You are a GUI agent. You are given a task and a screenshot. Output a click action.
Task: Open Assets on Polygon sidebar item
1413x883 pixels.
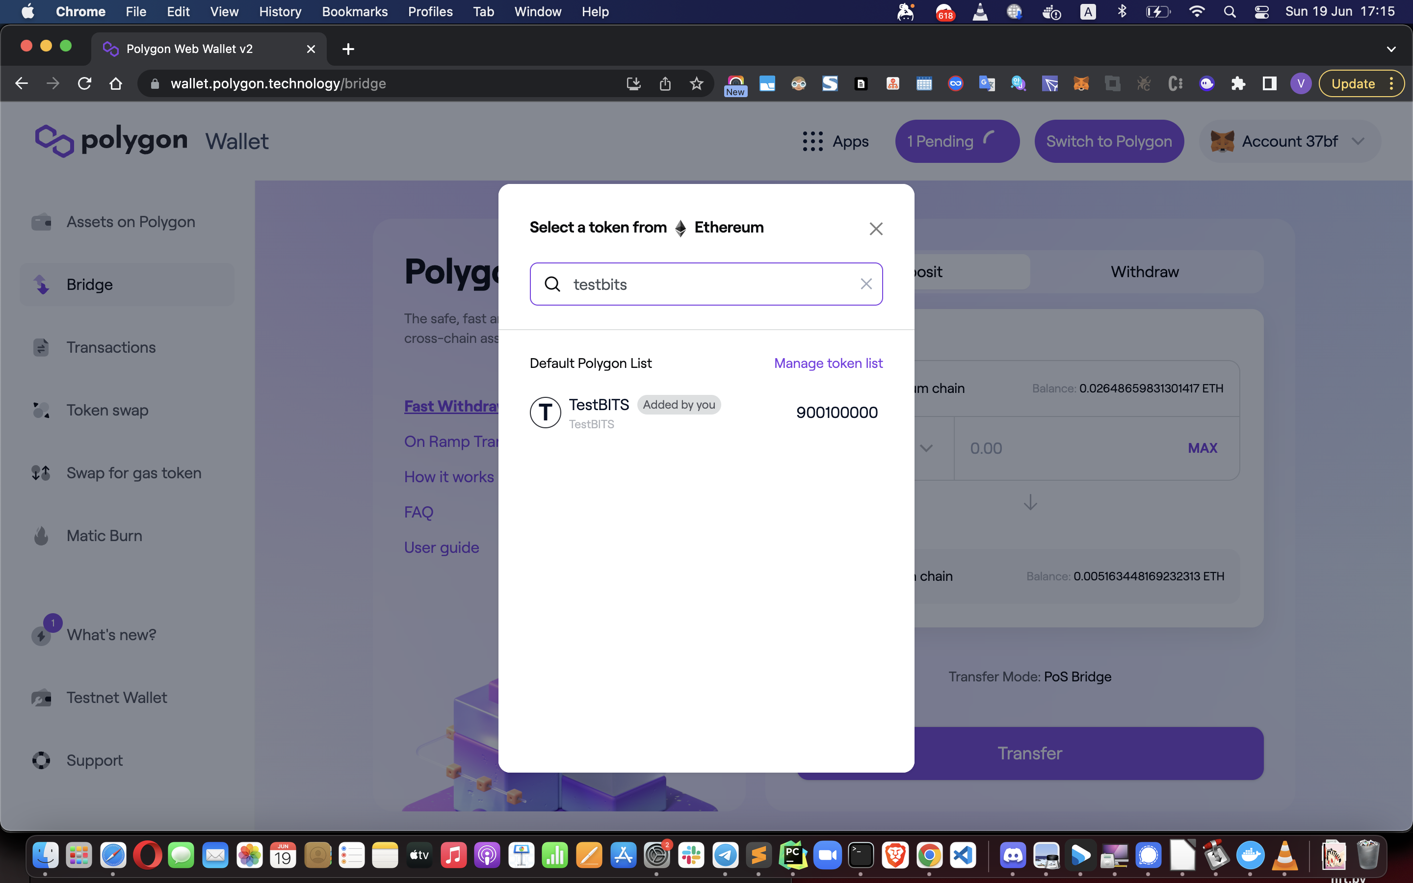click(130, 222)
